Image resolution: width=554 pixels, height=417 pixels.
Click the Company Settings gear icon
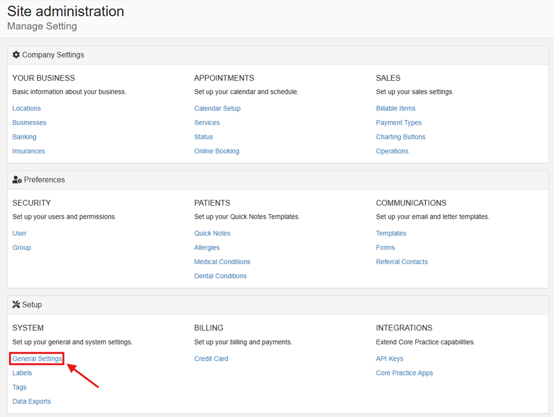(x=16, y=55)
